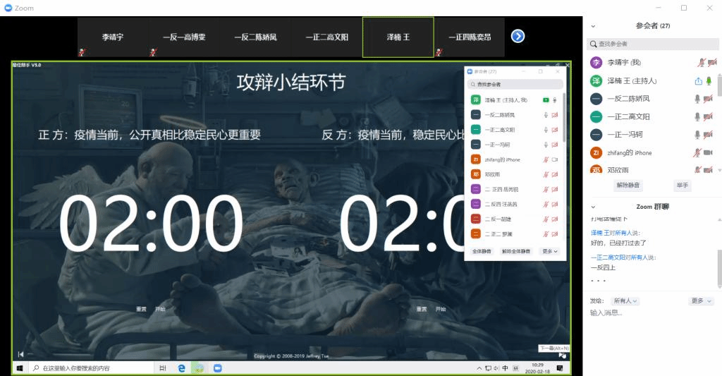This screenshot has height=376, width=722.
Task: Select the 一正二高文阳 video tile
Action: (x=326, y=37)
